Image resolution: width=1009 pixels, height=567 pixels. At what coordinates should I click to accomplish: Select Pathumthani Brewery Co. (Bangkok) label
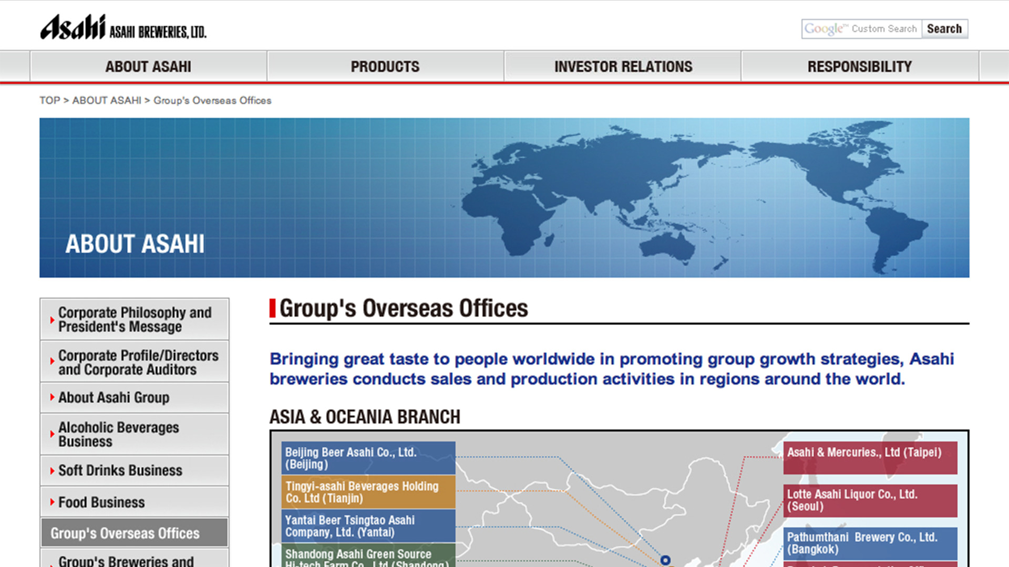click(870, 543)
